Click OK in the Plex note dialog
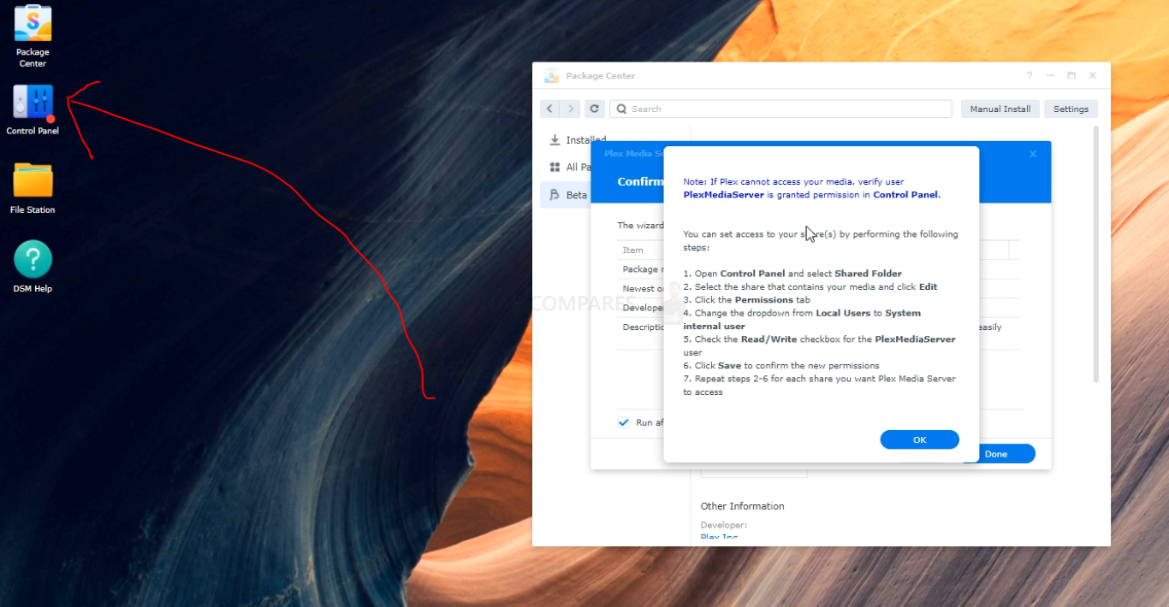 click(x=919, y=439)
